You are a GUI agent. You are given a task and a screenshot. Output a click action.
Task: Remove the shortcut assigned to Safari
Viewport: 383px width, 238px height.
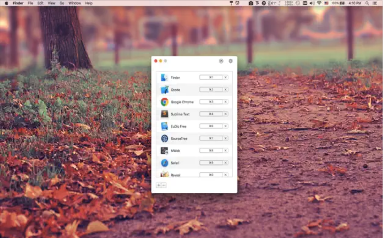click(x=225, y=163)
